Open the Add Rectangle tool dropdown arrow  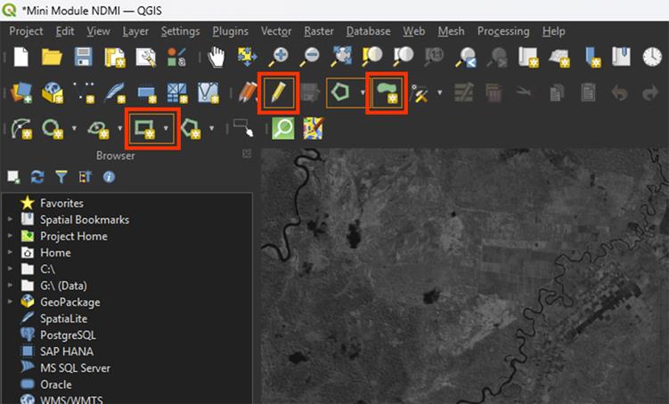[x=166, y=129]
